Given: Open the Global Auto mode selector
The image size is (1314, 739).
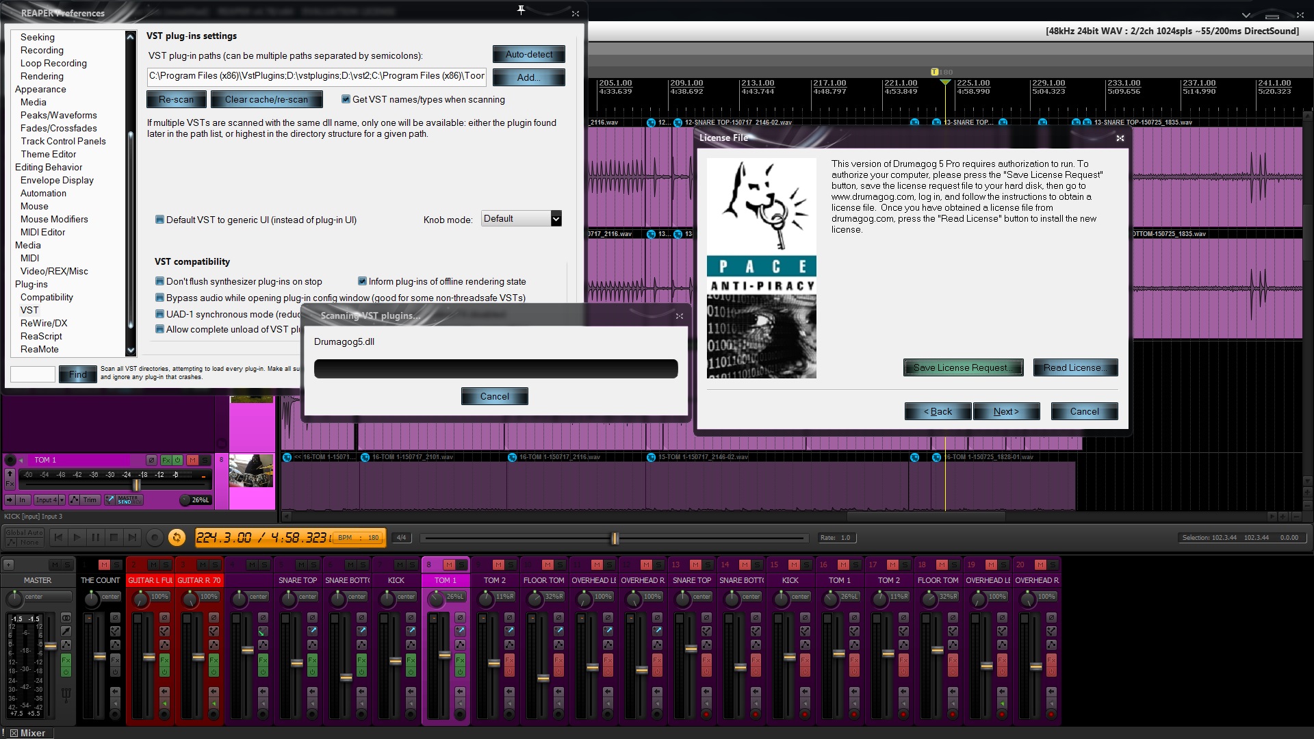Looking at the screenshot, I should [24, 538].
